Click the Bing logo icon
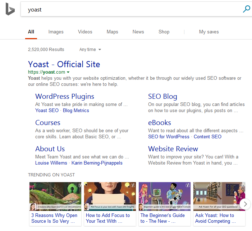Image resolution: width=252 pixels, height=231 pixels. [x=10, y=10]
